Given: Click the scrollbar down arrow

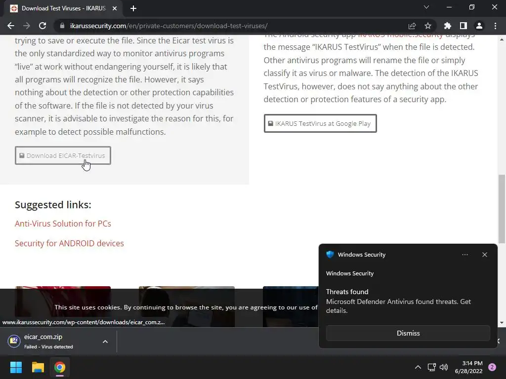Looking at the screenshot, I should (x=502, y=323).
